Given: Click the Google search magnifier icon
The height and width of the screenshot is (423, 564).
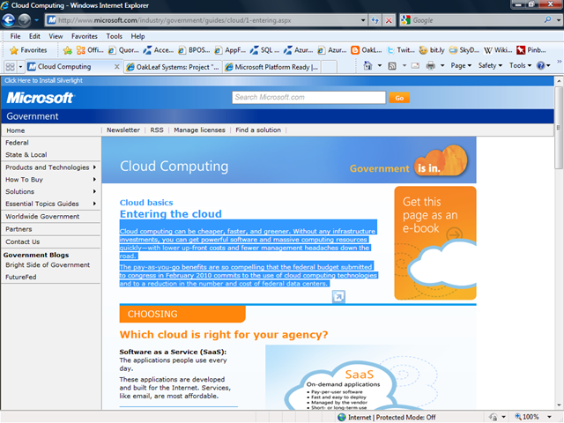Looking at the screenshot, I should click(547, 20).
